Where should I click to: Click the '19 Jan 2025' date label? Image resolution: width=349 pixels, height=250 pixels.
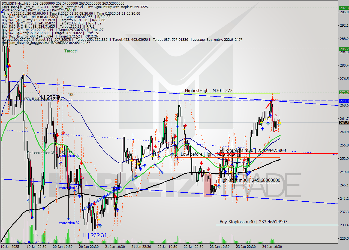(x=10, y=247)
